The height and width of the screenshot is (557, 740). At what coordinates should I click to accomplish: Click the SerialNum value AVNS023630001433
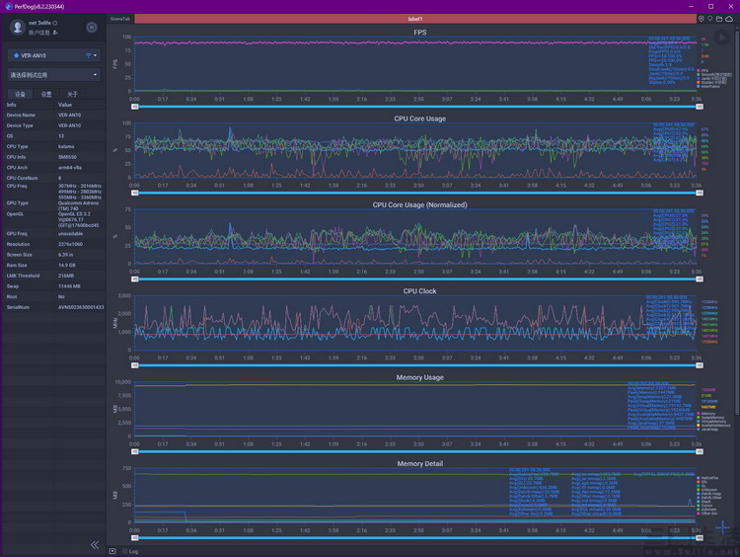click(81, 307)
